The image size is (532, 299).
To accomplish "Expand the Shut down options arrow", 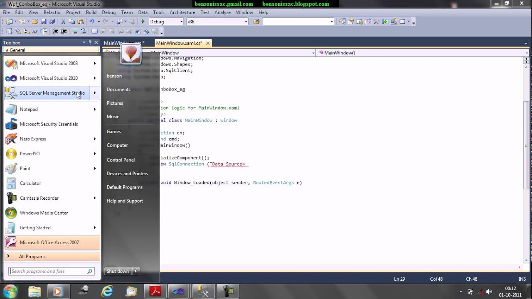I will click(x=135, y=271).
